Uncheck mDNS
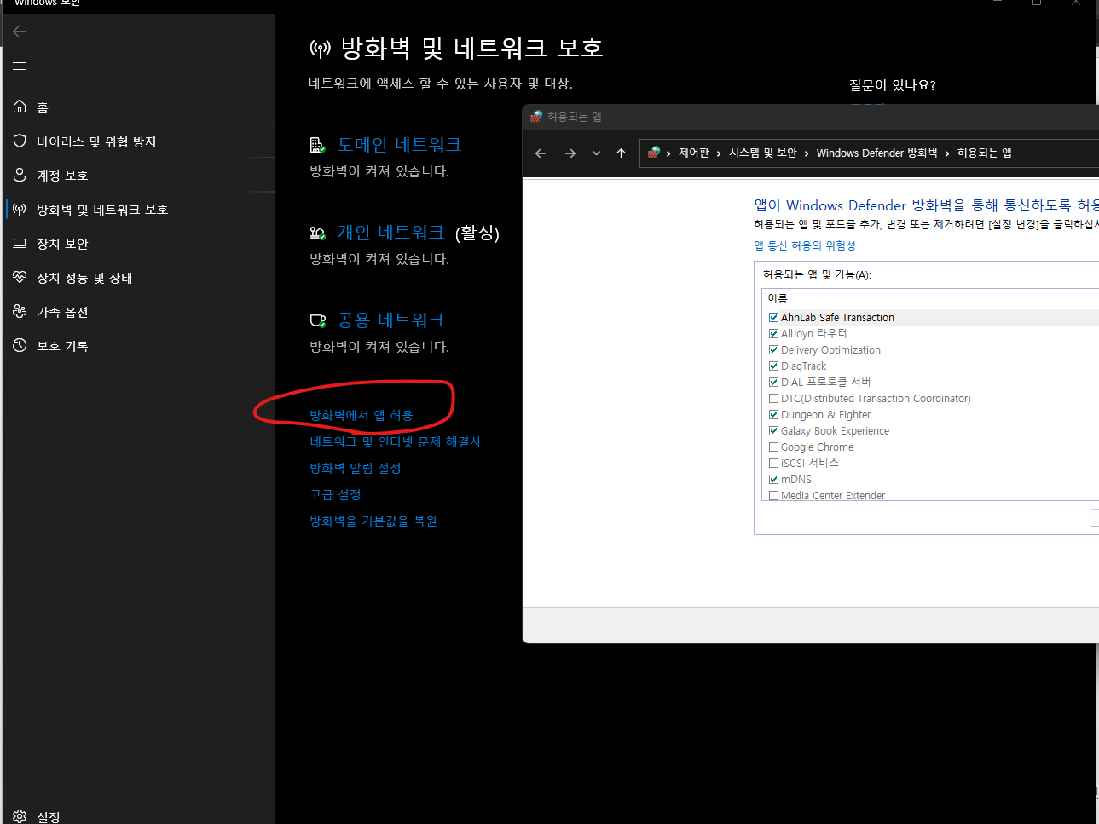Viewport: 1099px width, 824px height. (773, 479)
